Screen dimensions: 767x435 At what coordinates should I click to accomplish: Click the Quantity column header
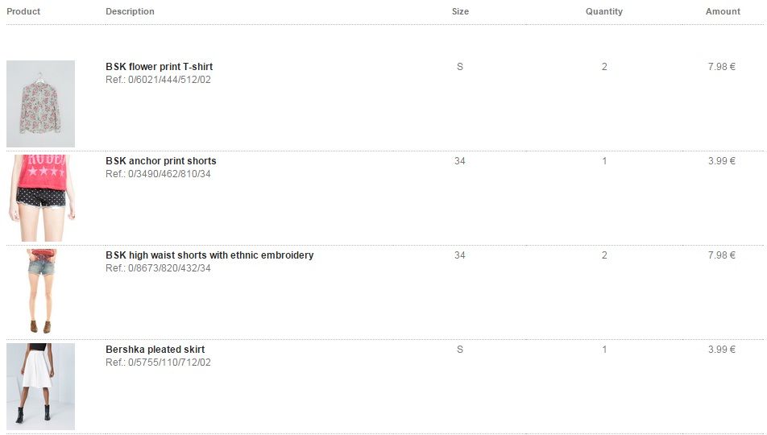604,11
